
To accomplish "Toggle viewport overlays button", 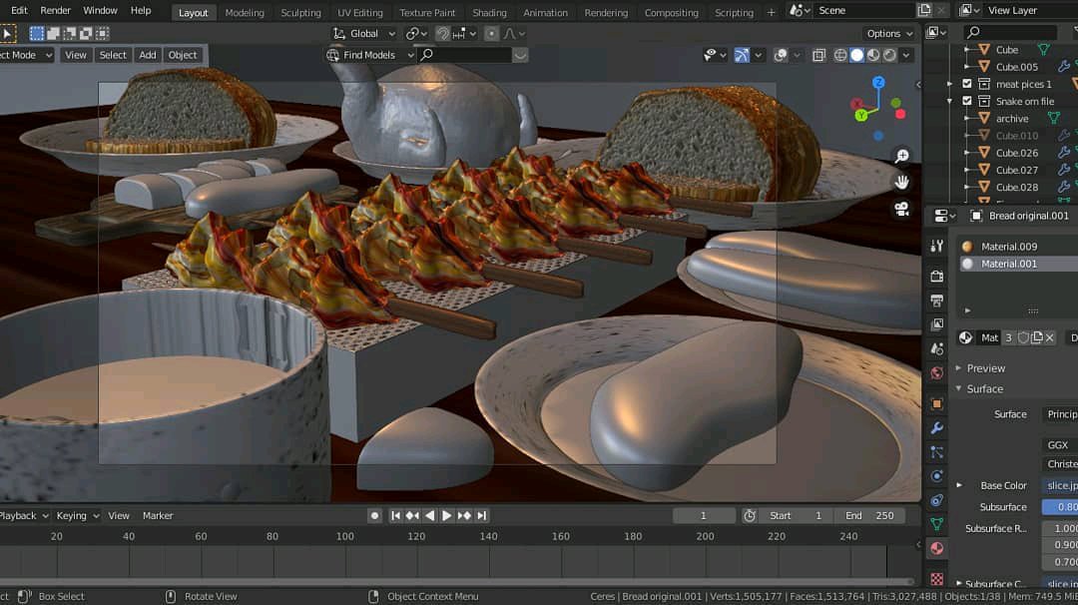I will [780, 55].
